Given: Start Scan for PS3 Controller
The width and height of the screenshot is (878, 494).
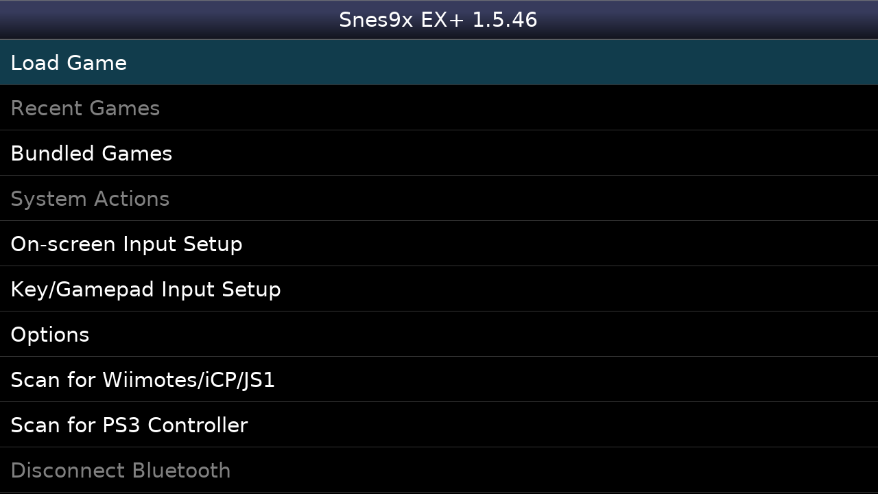Looking at the screenshot, I should 129,425.
